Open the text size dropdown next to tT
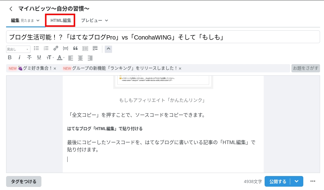Image resolution: width=324 pixels, height=190 pixels. (x=52, y=57)
